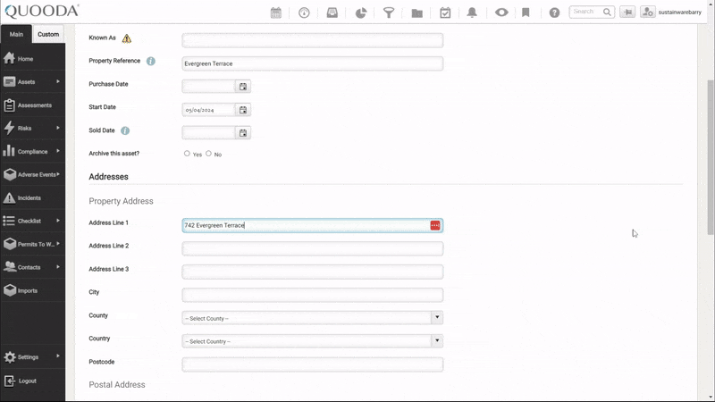Click the Sold Date info icon
Viewport: 715px width, 402px height.
[x=125, y=130]
